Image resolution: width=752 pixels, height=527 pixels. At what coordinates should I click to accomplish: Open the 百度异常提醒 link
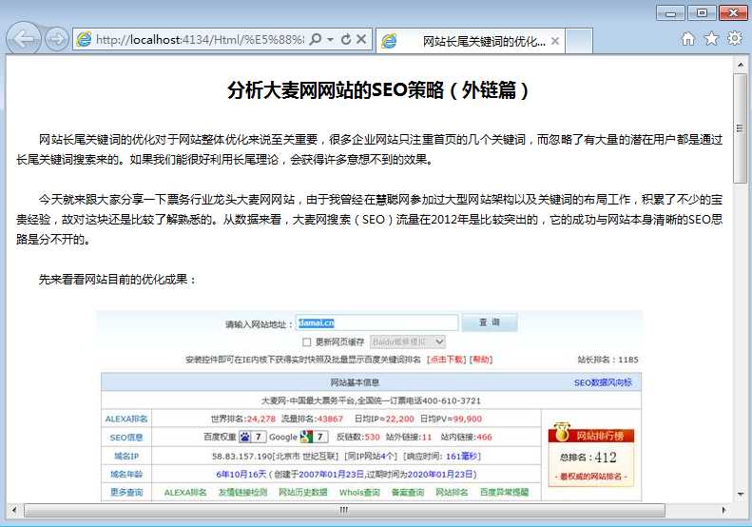[x=504, y=493]
